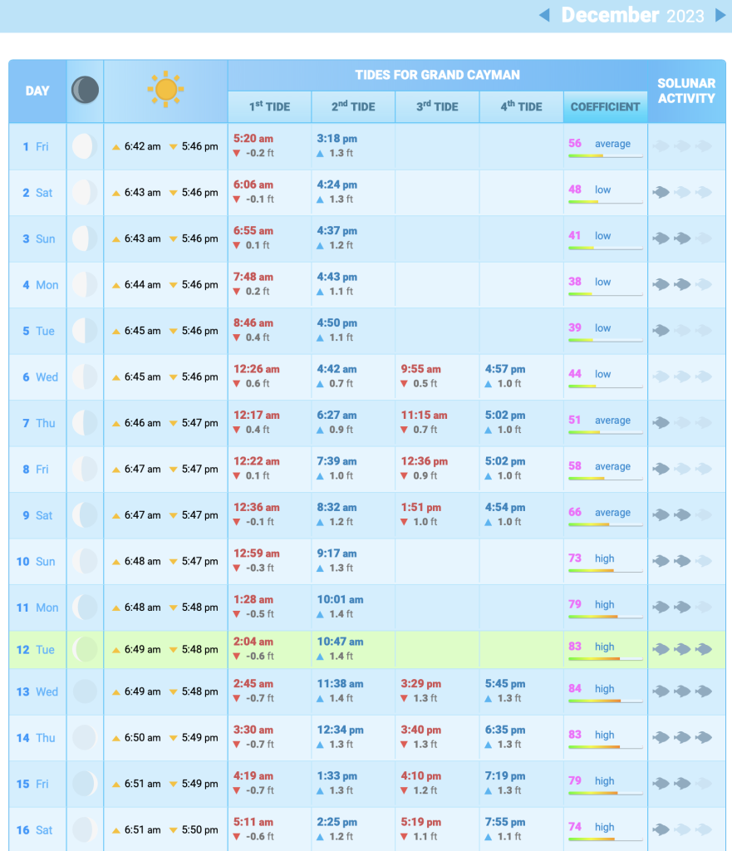Go to next month using right arrow

click(x=720, y=15)
